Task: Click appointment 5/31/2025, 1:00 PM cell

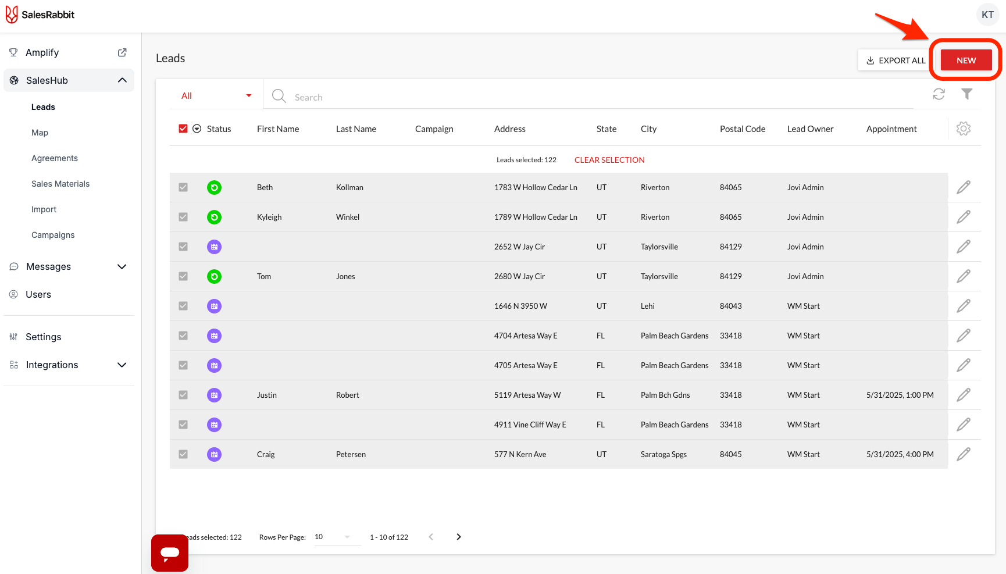Action: click(900, 395)
